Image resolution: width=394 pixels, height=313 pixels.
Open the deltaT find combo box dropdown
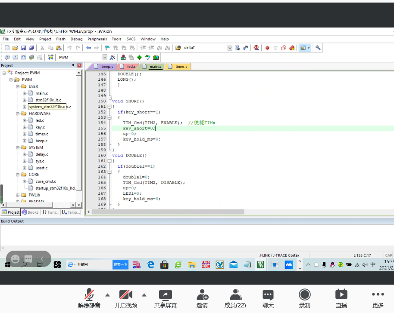230,48
